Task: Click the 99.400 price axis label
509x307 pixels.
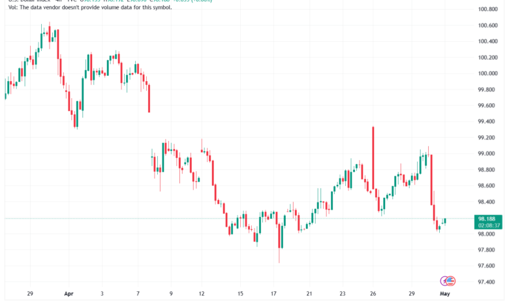Action: [x=487, y=121]
